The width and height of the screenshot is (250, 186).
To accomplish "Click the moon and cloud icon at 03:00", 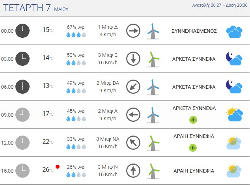I will (x=234, y=59).
